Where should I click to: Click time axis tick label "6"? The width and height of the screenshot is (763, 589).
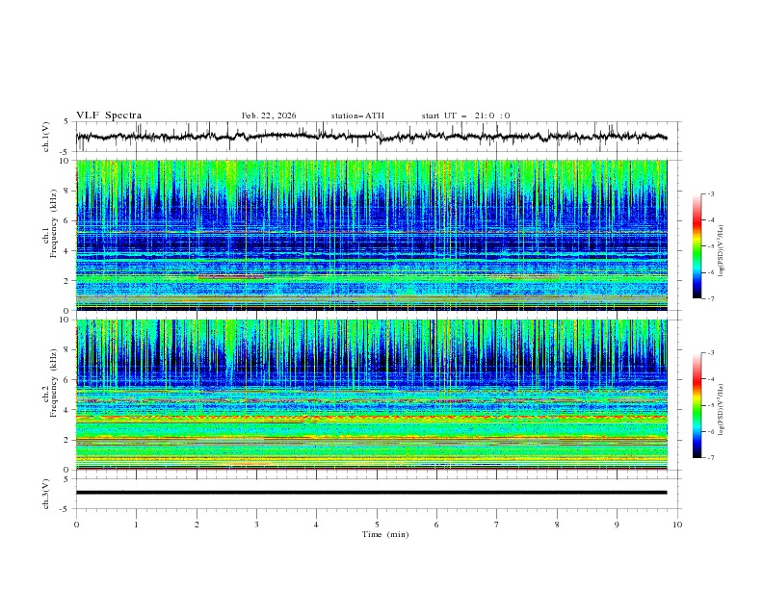(x=436, y=525)
